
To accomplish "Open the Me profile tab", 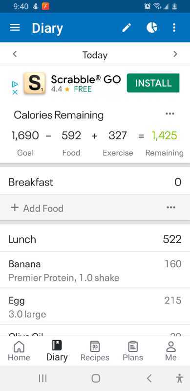I will (x=171, y=351).
